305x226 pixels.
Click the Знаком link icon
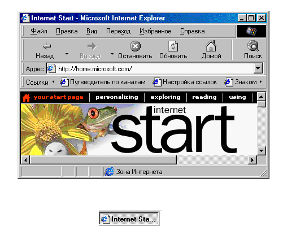coord(229,82)
